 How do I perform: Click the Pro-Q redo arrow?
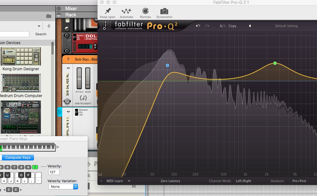click(207, 26)
